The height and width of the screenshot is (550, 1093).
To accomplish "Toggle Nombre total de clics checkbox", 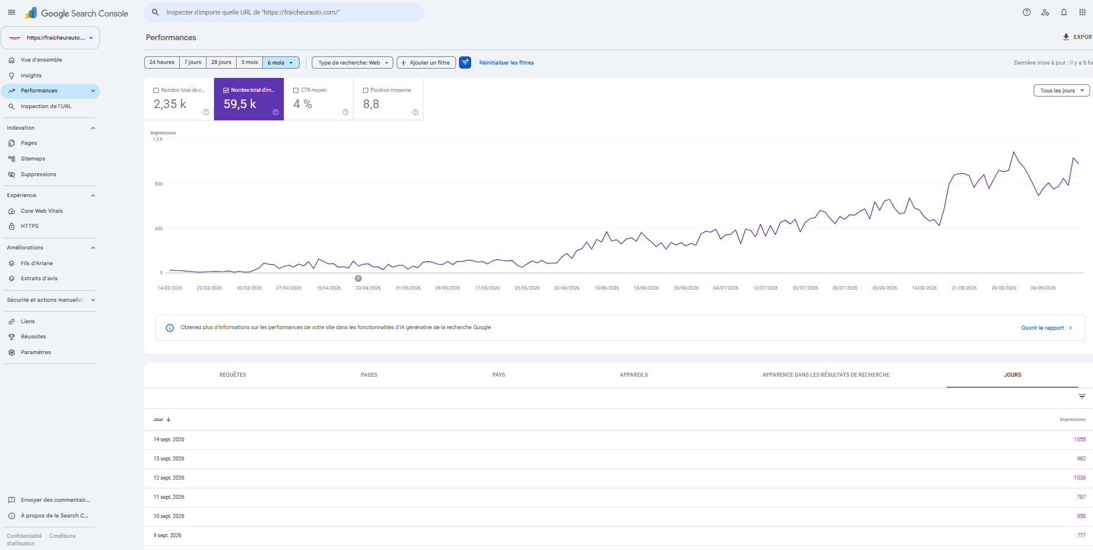I will [x=156, y=90].
